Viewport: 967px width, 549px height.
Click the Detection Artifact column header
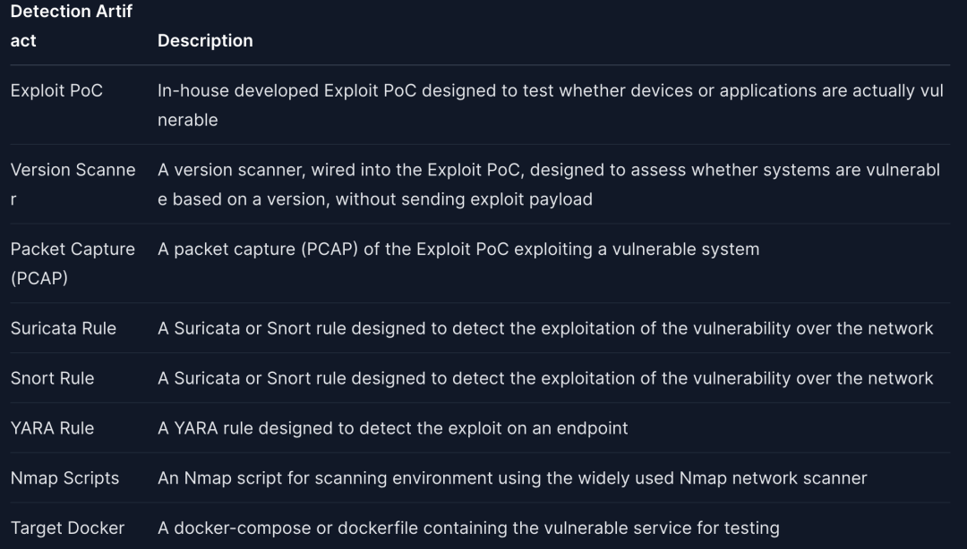click(71, 25)
